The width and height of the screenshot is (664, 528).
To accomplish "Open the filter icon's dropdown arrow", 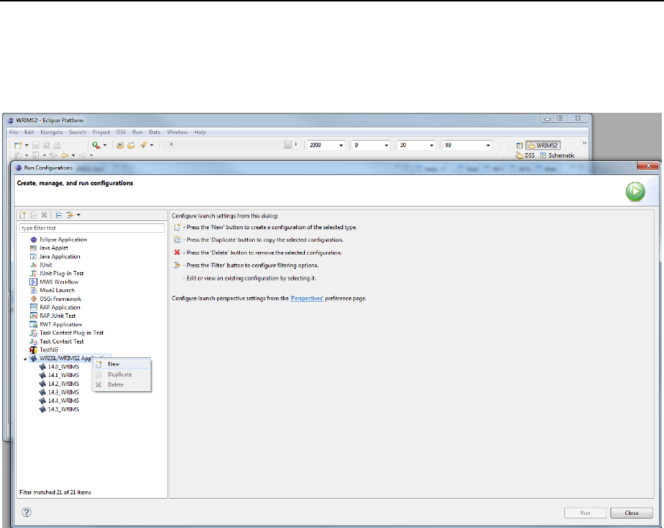I will tap(78, 215).
